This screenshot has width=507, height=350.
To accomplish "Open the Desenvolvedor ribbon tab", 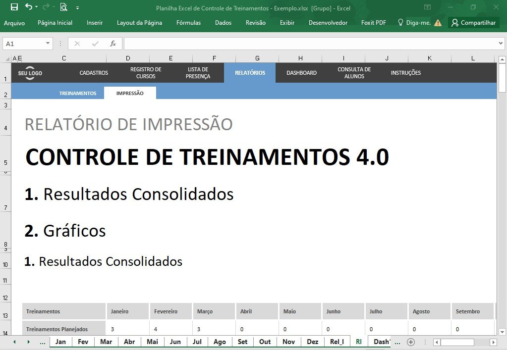I will click(x=328, y=23).
